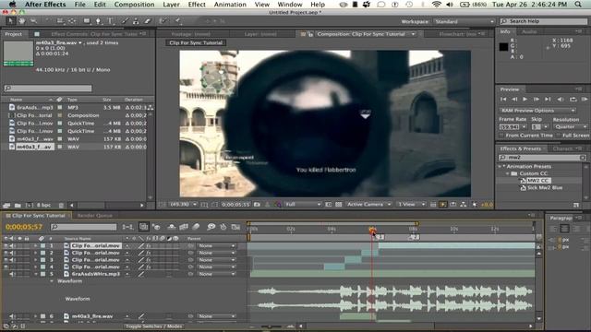Take a snapshot with camera icon in viewer
Screen dimensions: 591x332
[x=257, y=205]
